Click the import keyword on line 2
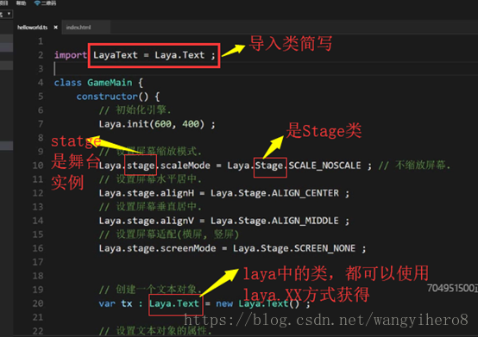The height and width of the screenshot is (337, 478). [x=71, y=55]
